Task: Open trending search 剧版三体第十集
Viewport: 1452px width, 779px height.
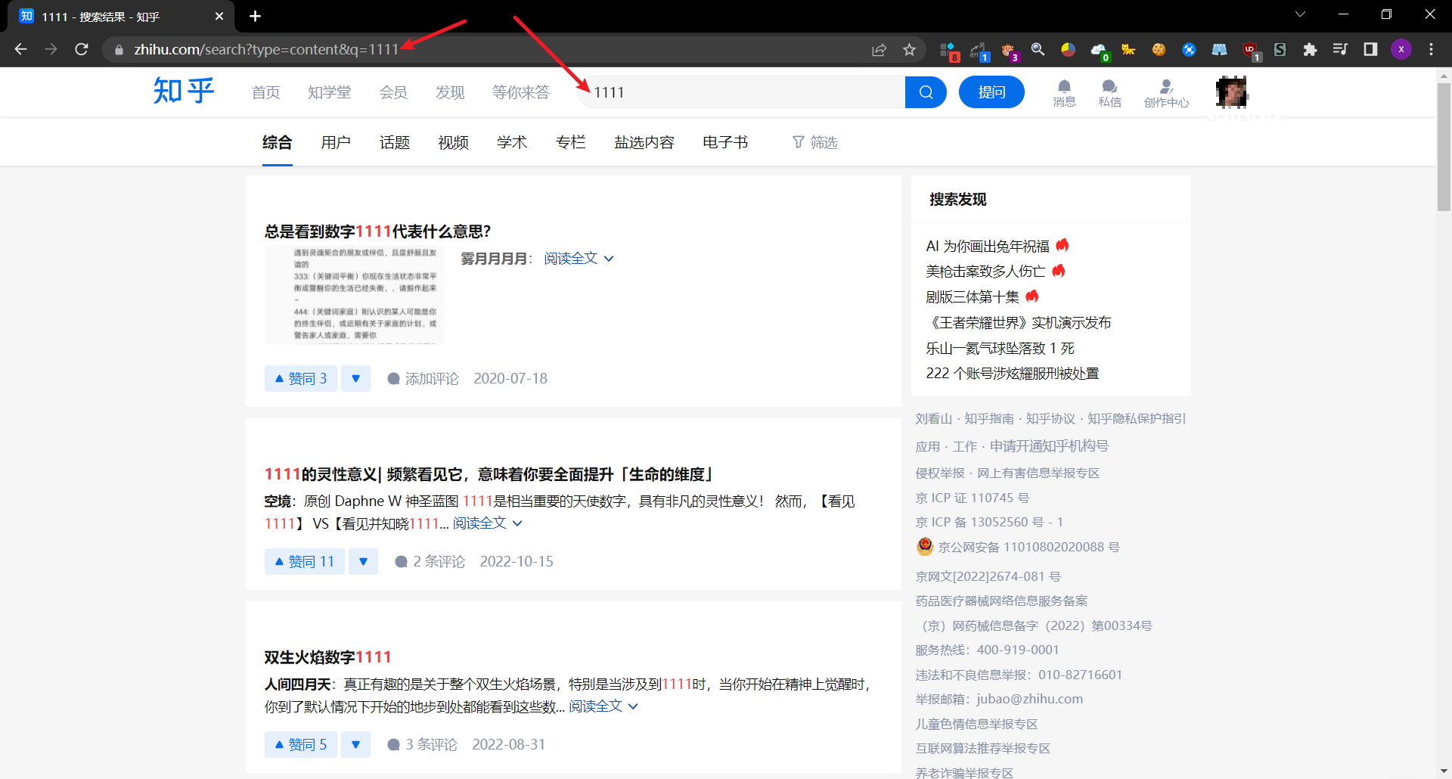Action: pyautogui.click(x=973, y=296)
